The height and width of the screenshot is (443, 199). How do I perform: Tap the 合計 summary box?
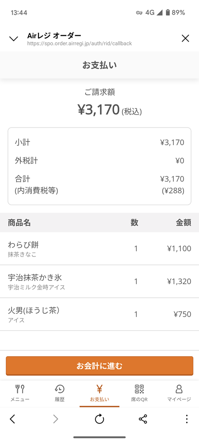(99, 166)
